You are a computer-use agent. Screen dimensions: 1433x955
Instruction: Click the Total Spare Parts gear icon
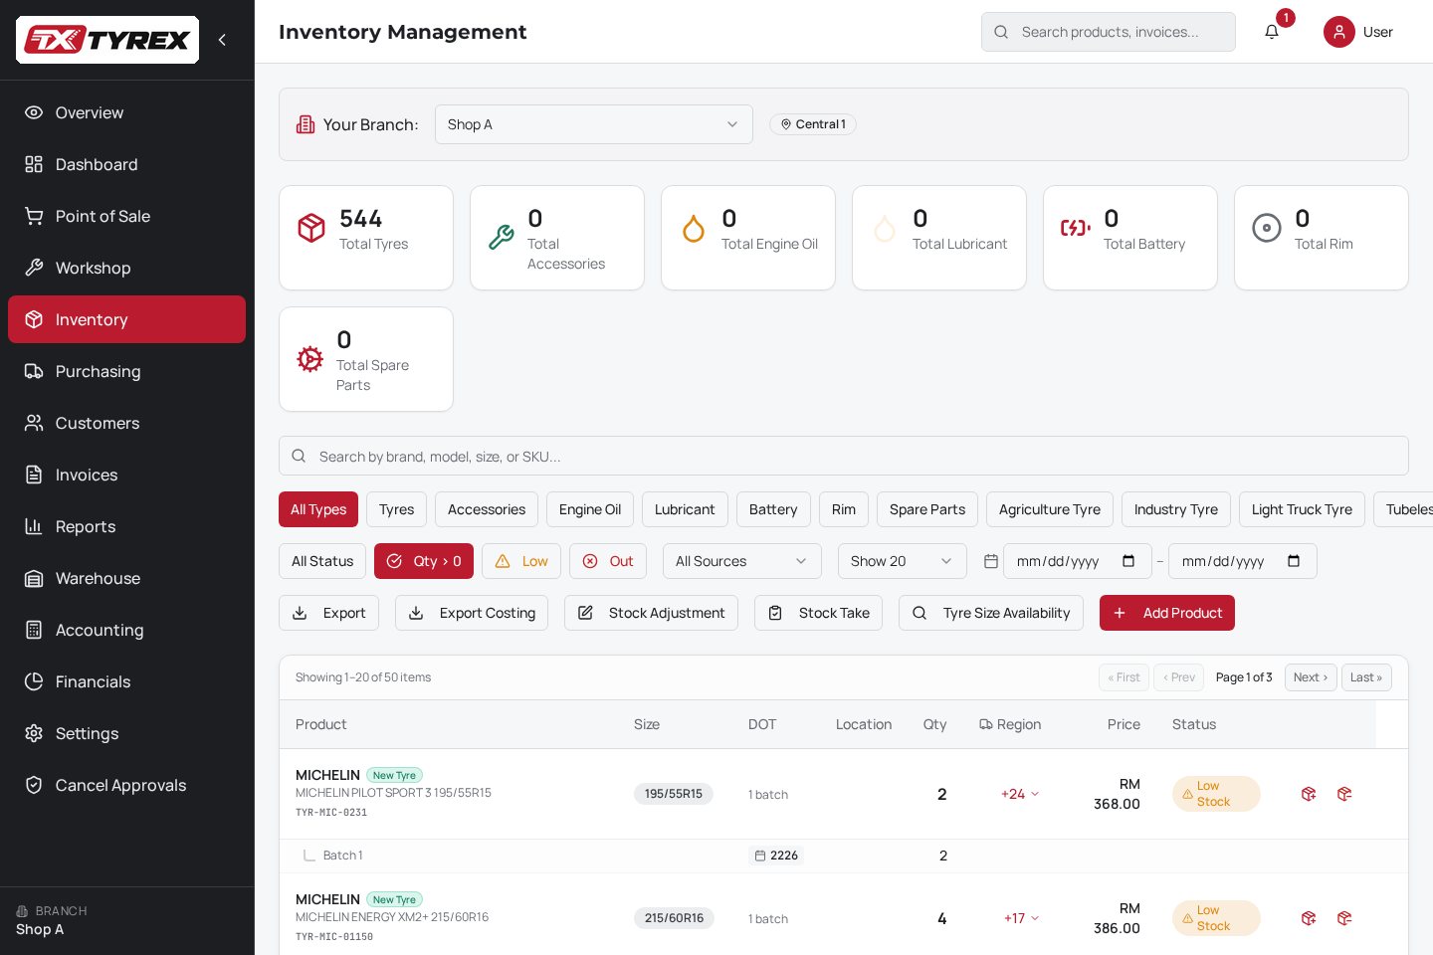point(310,359)
